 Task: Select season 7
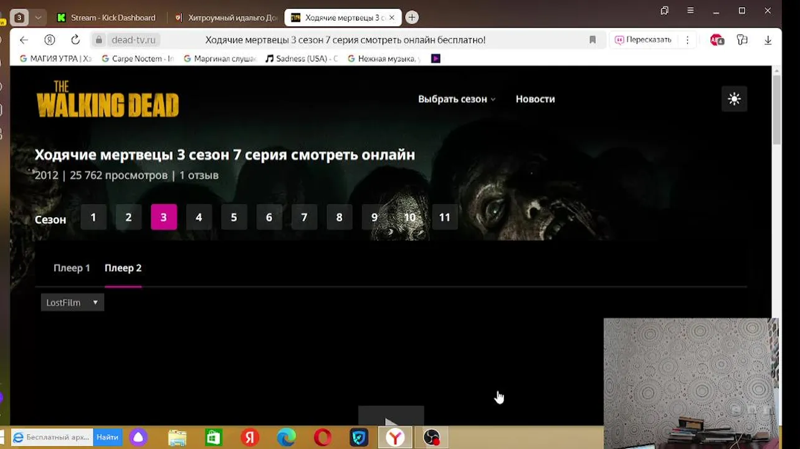[x=304, y=217]
